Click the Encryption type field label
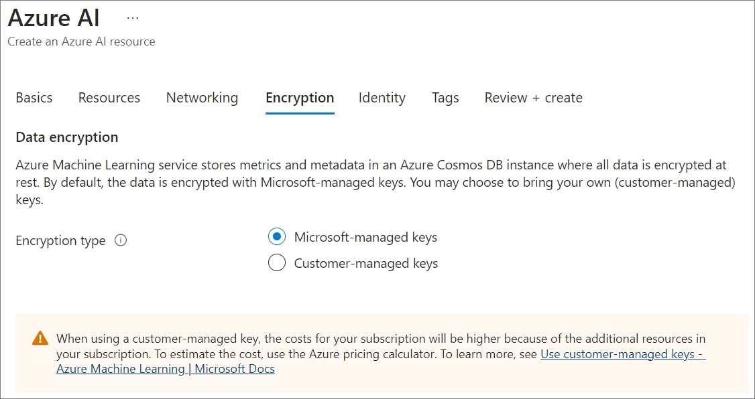755x399 pixels. pos(60,240)
